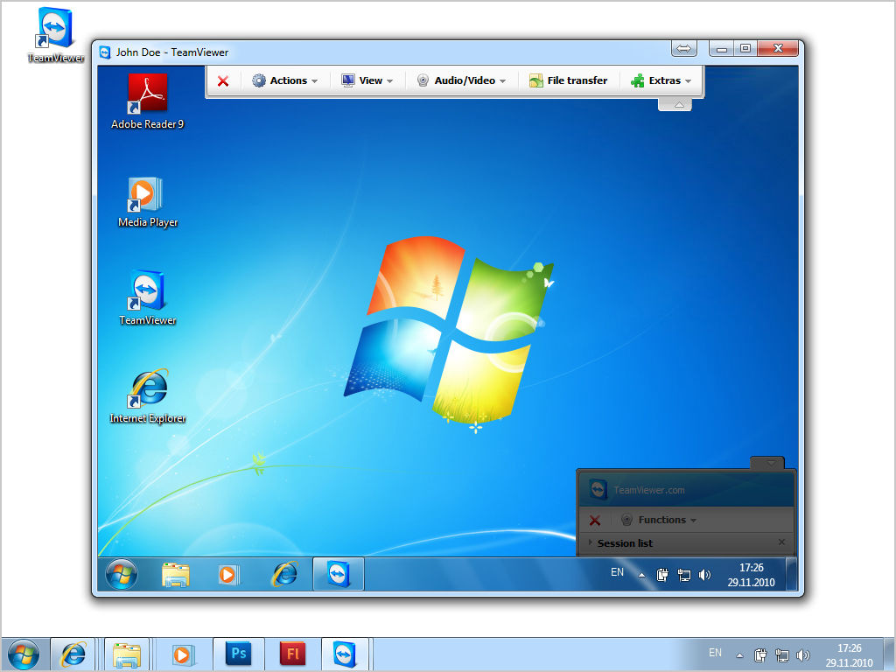Open File transfer from toolbar
Viewport: 896px width, 672px height.
[x=568, y=80]
